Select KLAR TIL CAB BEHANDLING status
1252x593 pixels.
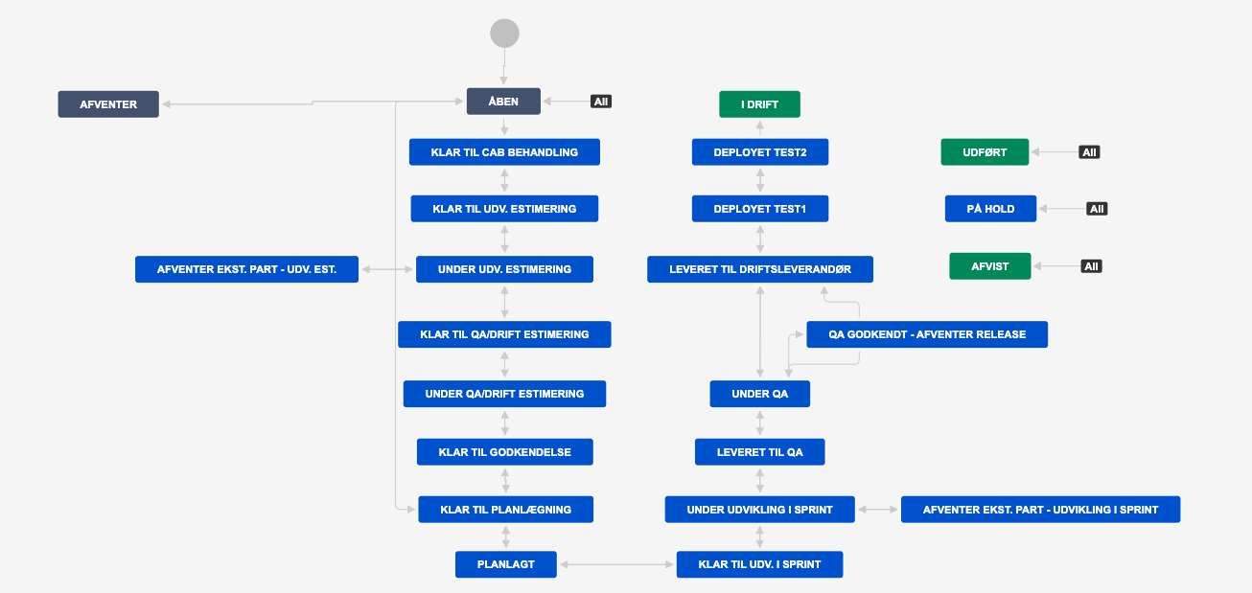tap(504, 152)
